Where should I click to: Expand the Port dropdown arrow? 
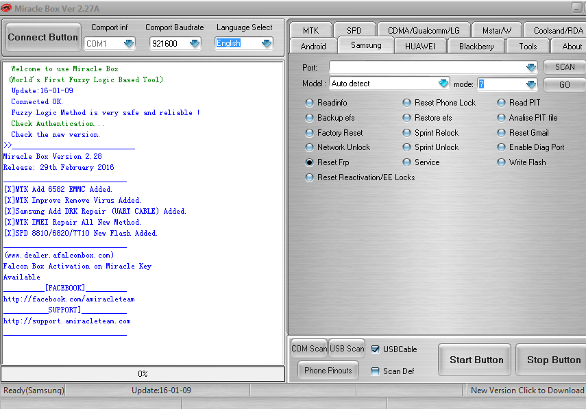530,68
